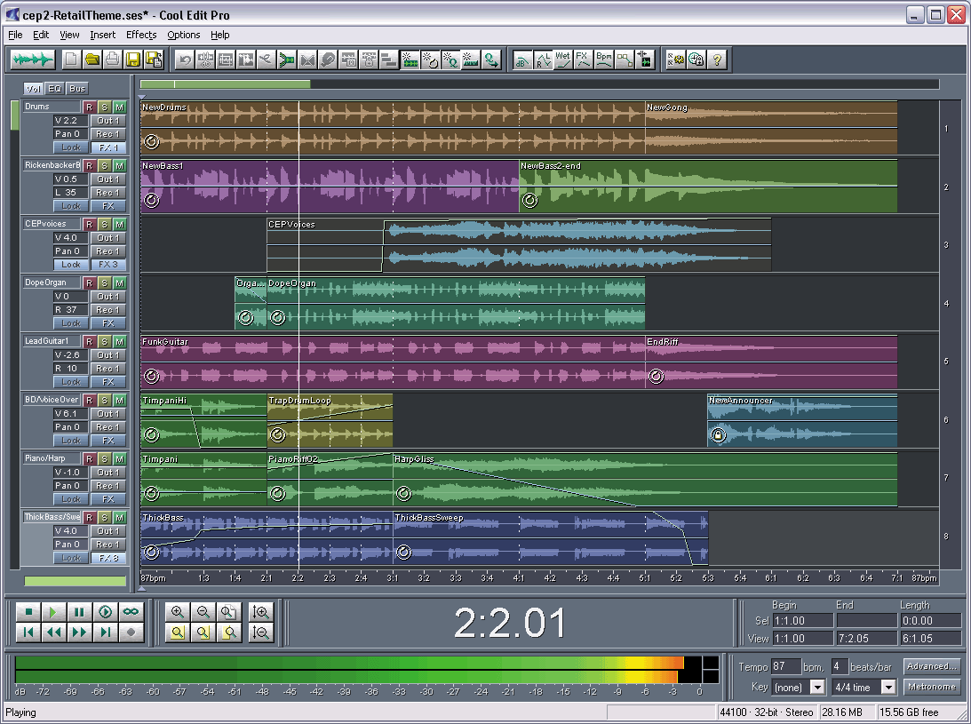Expand the 4/4 time signature dropdown
The width and height of the screenshot is (971, 724).
887,688
